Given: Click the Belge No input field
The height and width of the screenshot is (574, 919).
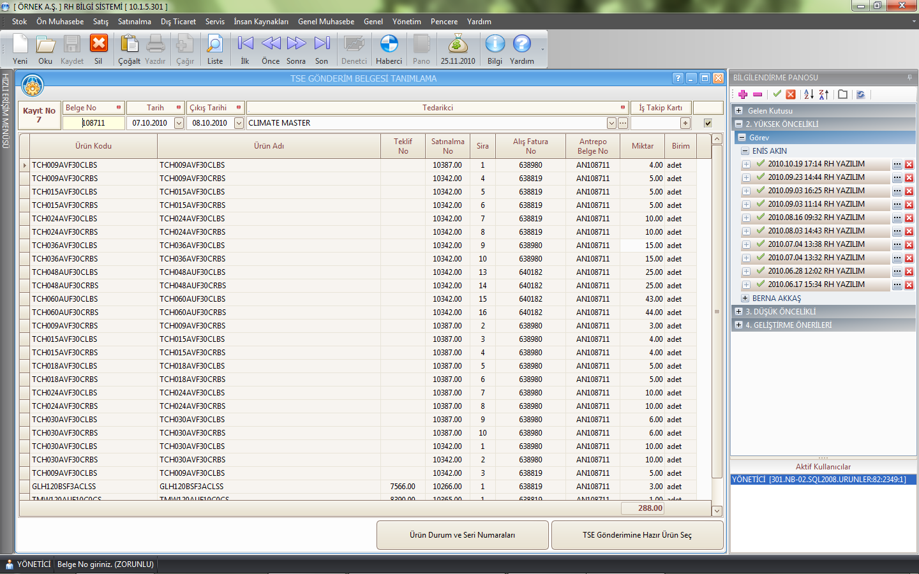Looking at the screenshot, I should [94, 123].
